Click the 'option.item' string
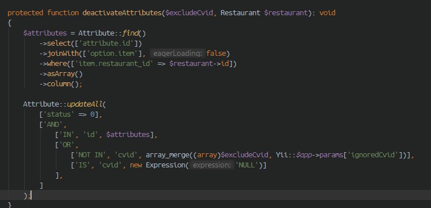Viewport: 431px width, 208px height. [112, 54]
